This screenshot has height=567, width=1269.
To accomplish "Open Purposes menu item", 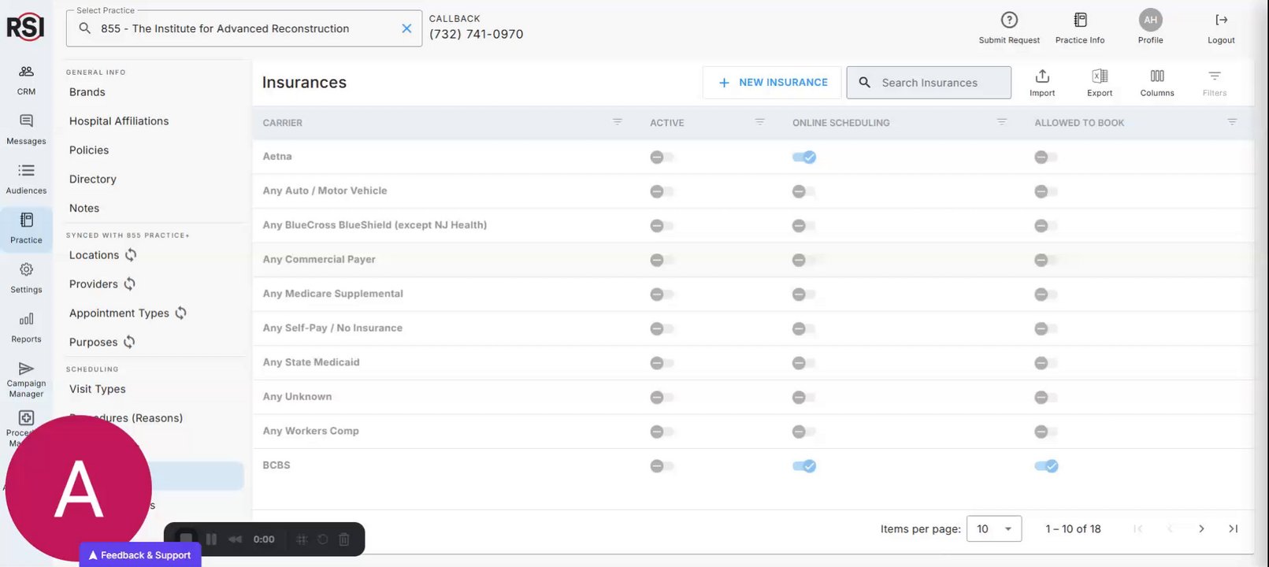I will 93,343.
